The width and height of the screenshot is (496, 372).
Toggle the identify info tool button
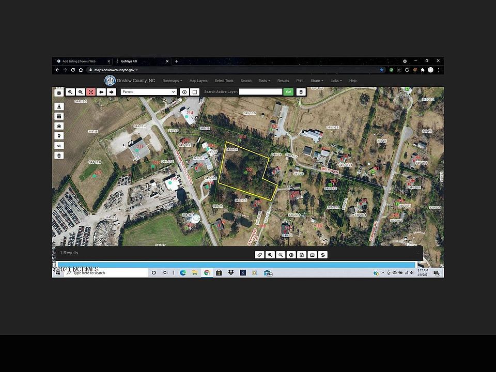[184, 92]
